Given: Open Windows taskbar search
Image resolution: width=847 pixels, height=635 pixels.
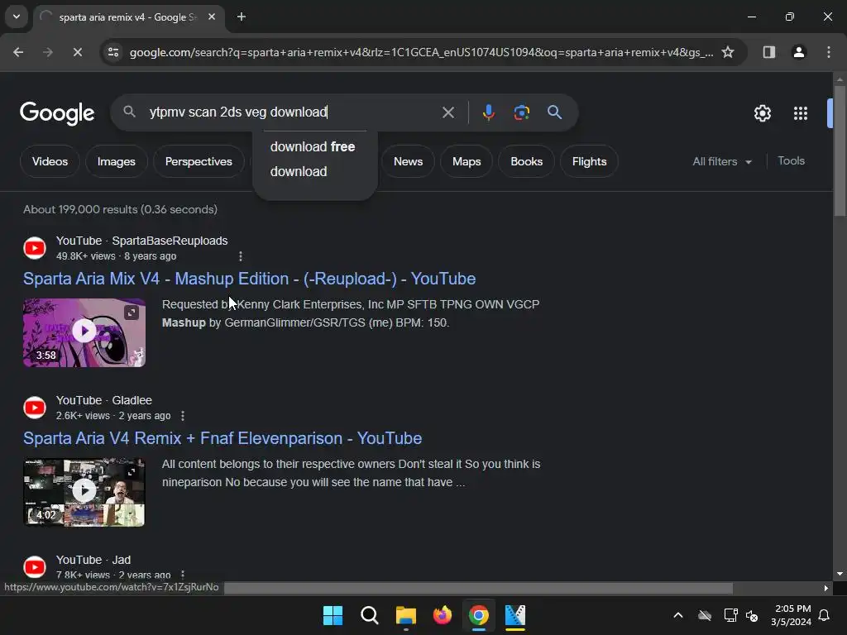Looking at the screenshot, I should point(370,615).
